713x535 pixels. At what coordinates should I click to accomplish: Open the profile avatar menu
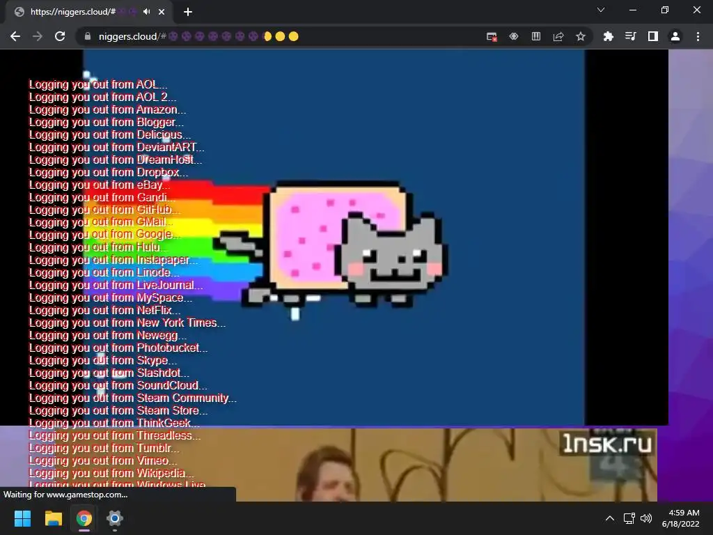click(x=675, y=36)
